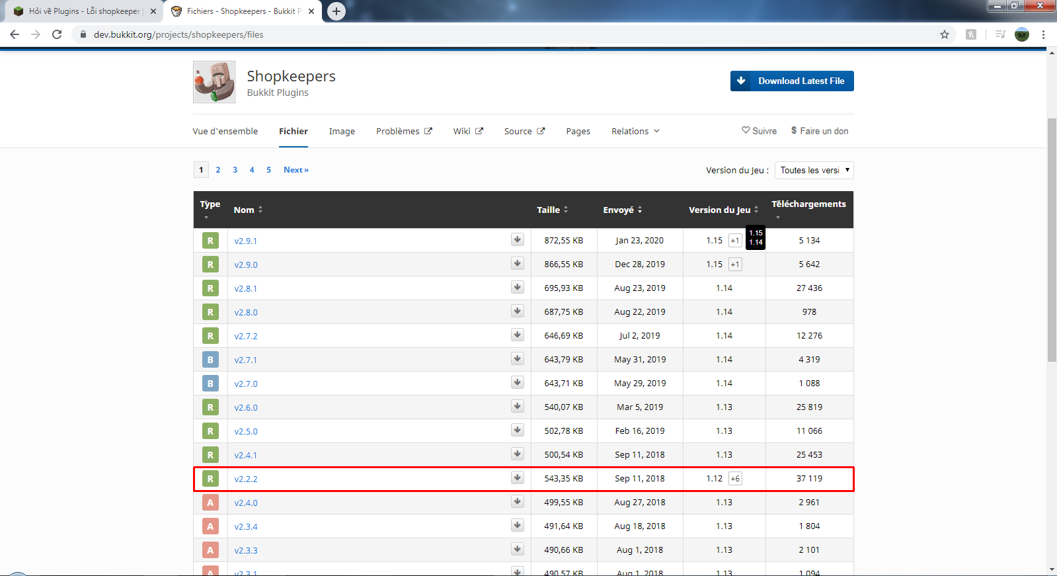Sort the table by Envoyé column
The width and height of the screenshot is (1057, 576).
click(622, 210)
